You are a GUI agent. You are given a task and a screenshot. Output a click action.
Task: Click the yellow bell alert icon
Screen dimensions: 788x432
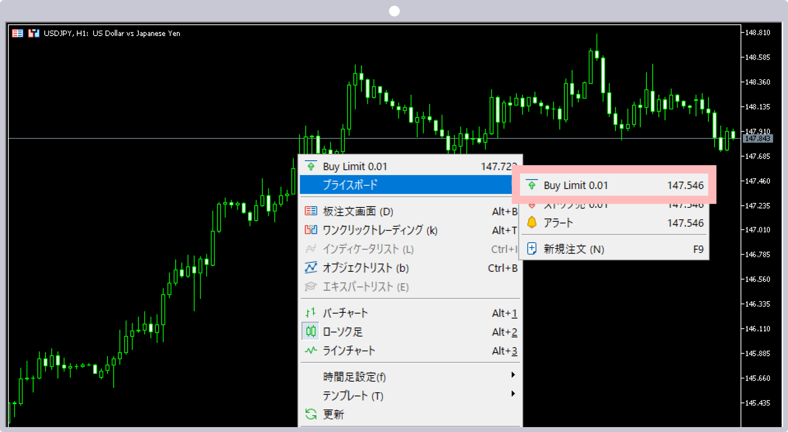pyautogui.click(x=531, y=222)
